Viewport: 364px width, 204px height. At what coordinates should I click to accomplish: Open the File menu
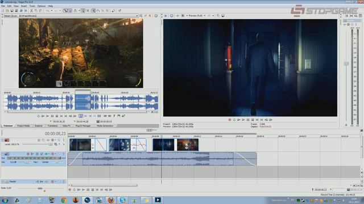tap(3, 6)
